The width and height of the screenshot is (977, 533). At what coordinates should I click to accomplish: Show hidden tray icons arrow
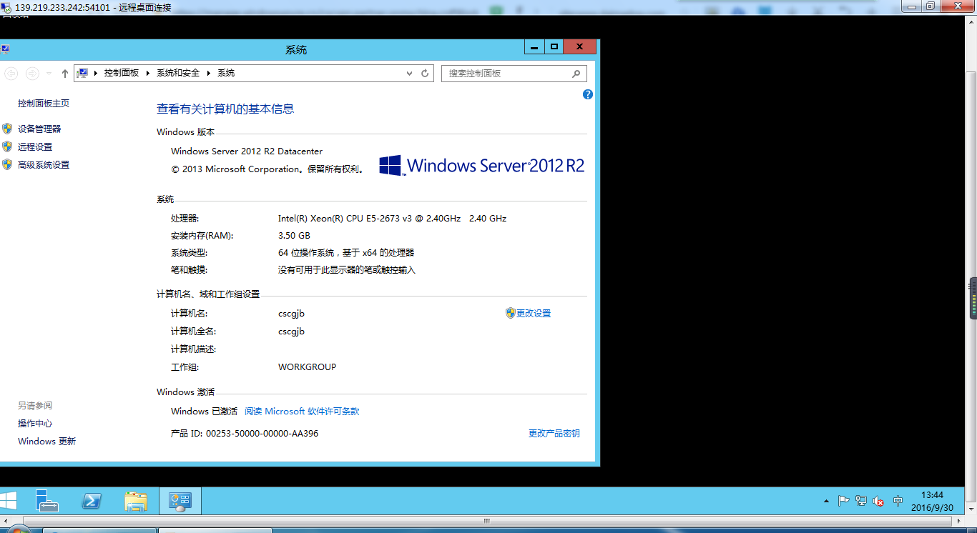(x=827, y=501)
